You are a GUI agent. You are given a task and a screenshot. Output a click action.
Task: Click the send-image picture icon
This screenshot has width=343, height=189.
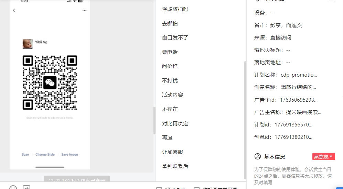click(x=26, y=187)
